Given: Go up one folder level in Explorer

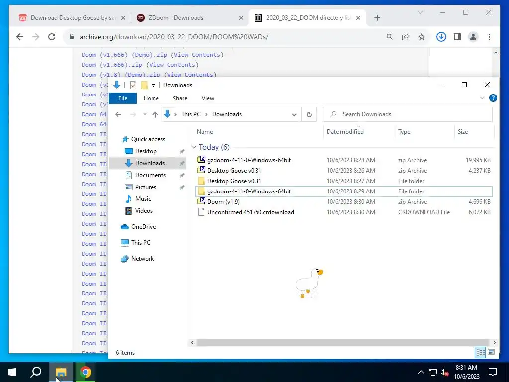Looking at the screenshot, I should click(155, 114).
